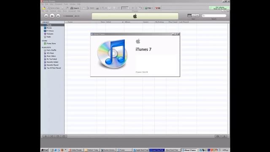Image resolution: width=270 pixels, height=152 pixels.
Task: Sort by the Play Count column header
Action: [x=173, y=22]
